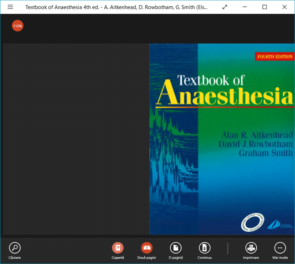Screen dimensions: 295x264
Task: Click the Textbook of Anaesthesia cover page
Action: pos(222,139)
